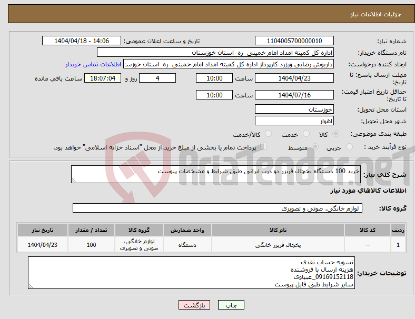Click the resize handle of description textarea
Screen dimensions: 415x319
(x=74, y=181)
